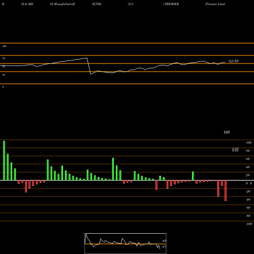Click the -40 label on MR axis

[248, 200]
